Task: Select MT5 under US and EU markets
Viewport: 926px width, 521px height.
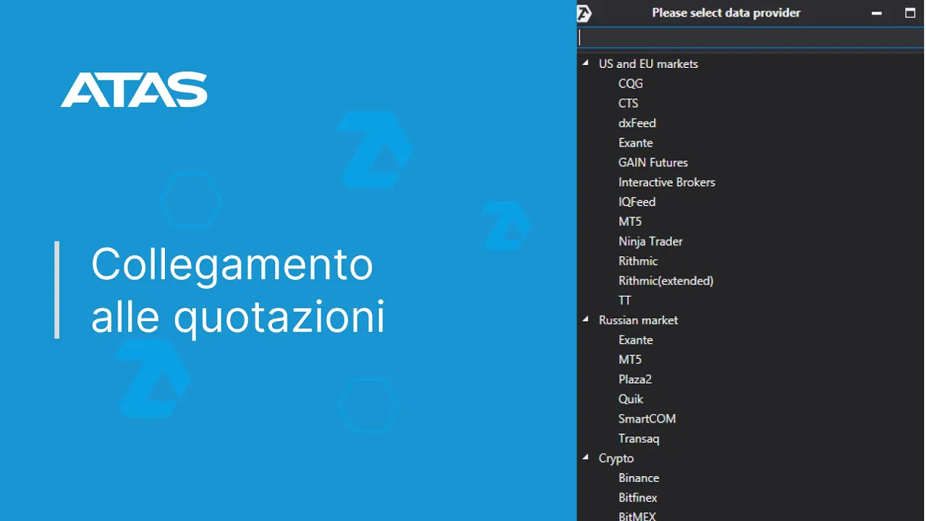Action: tap(630, 221)
